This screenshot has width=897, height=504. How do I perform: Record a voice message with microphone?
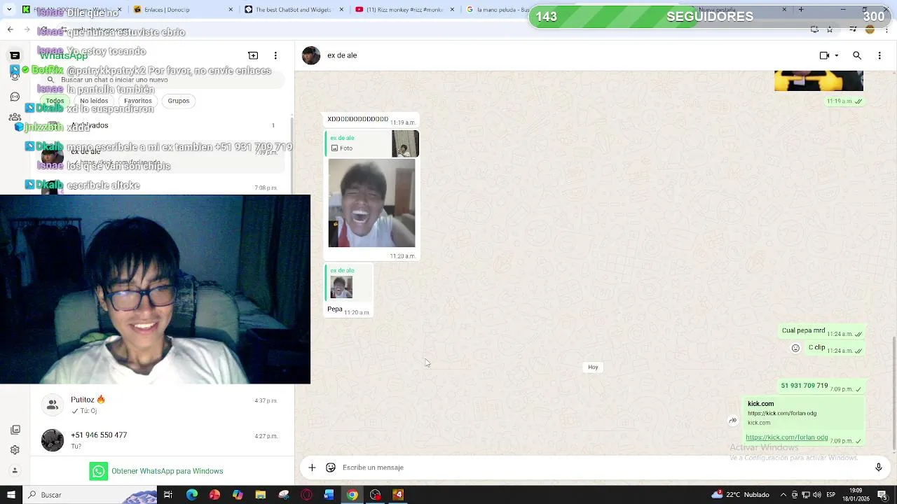[x=878, y=468]
